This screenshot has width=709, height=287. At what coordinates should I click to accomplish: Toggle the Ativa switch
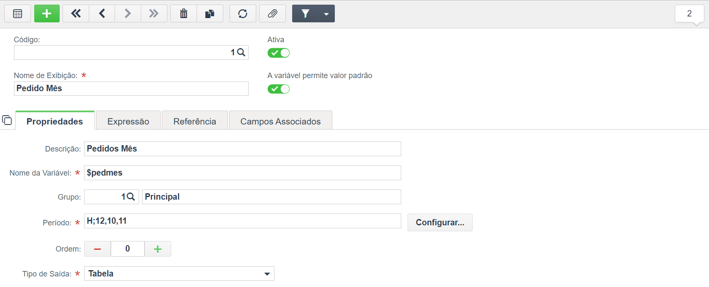[279, 53]
